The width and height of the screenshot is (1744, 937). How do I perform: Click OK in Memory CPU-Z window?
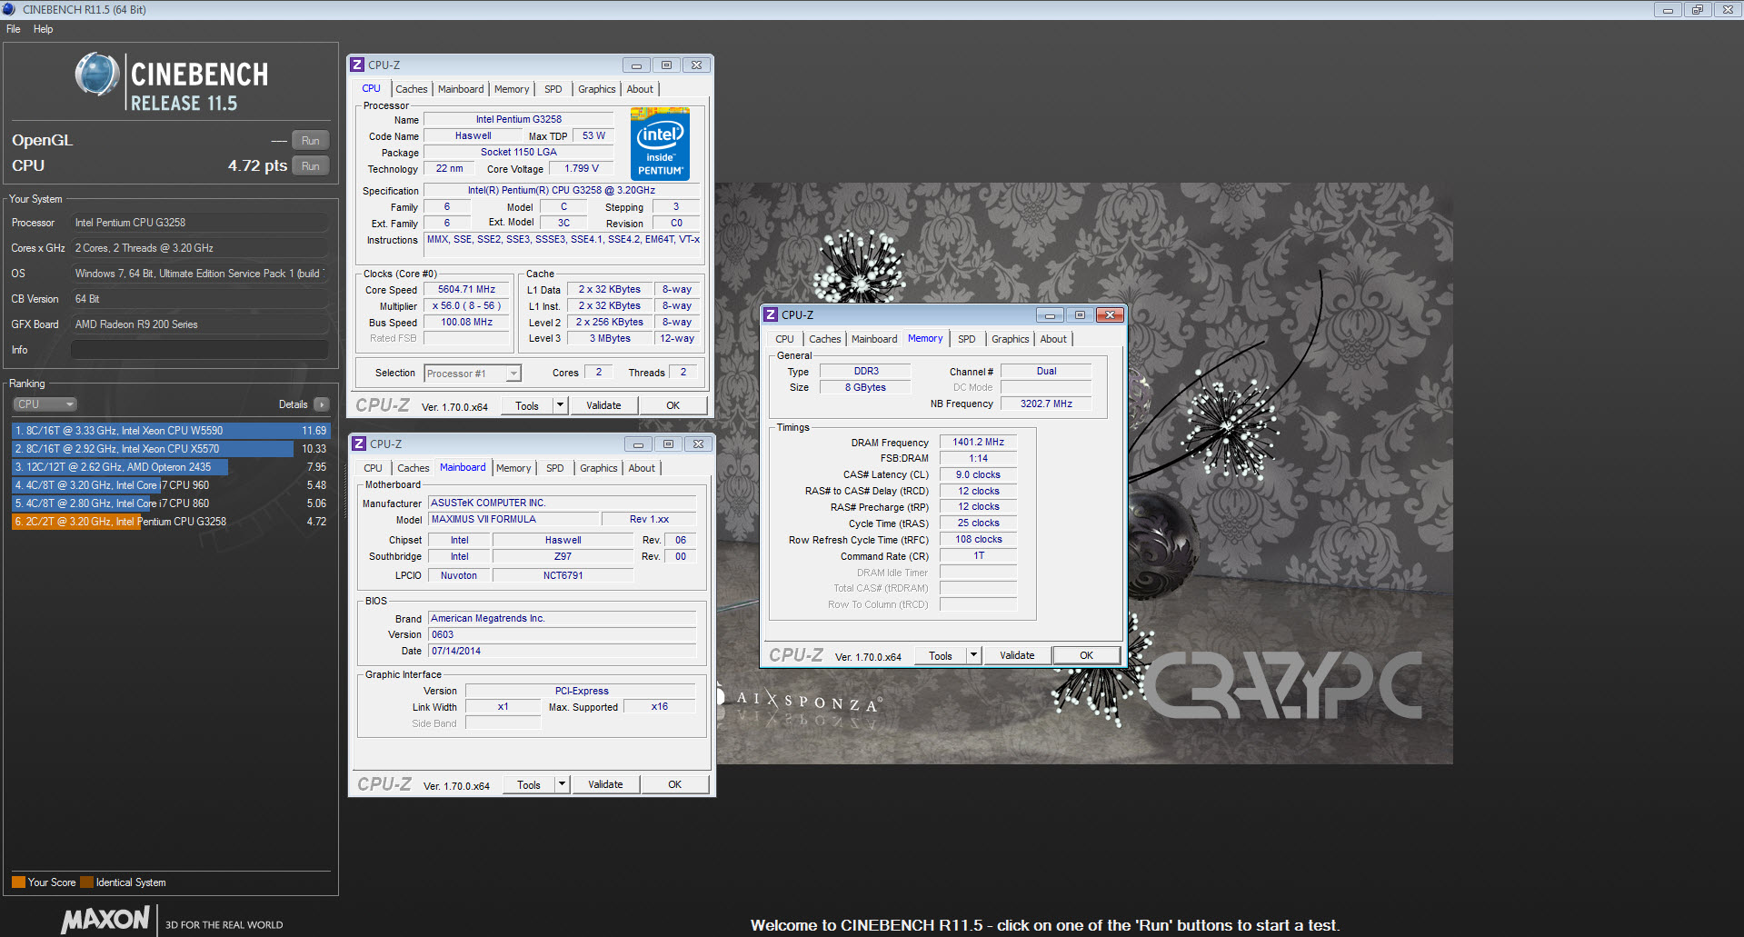(x=1087, y=656)
